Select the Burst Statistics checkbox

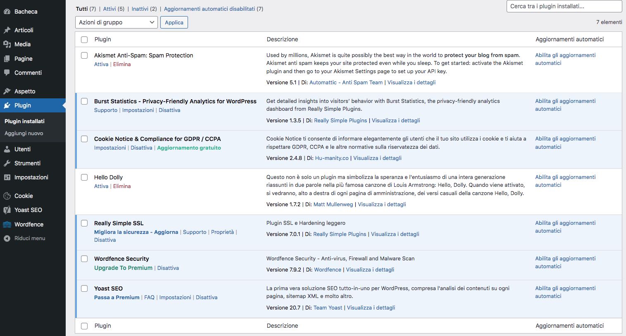click(84, 101)
